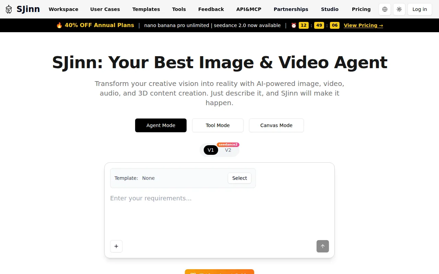Follow the View Pricing link in banner
The image size is (439, 274).
coord(363,25)
